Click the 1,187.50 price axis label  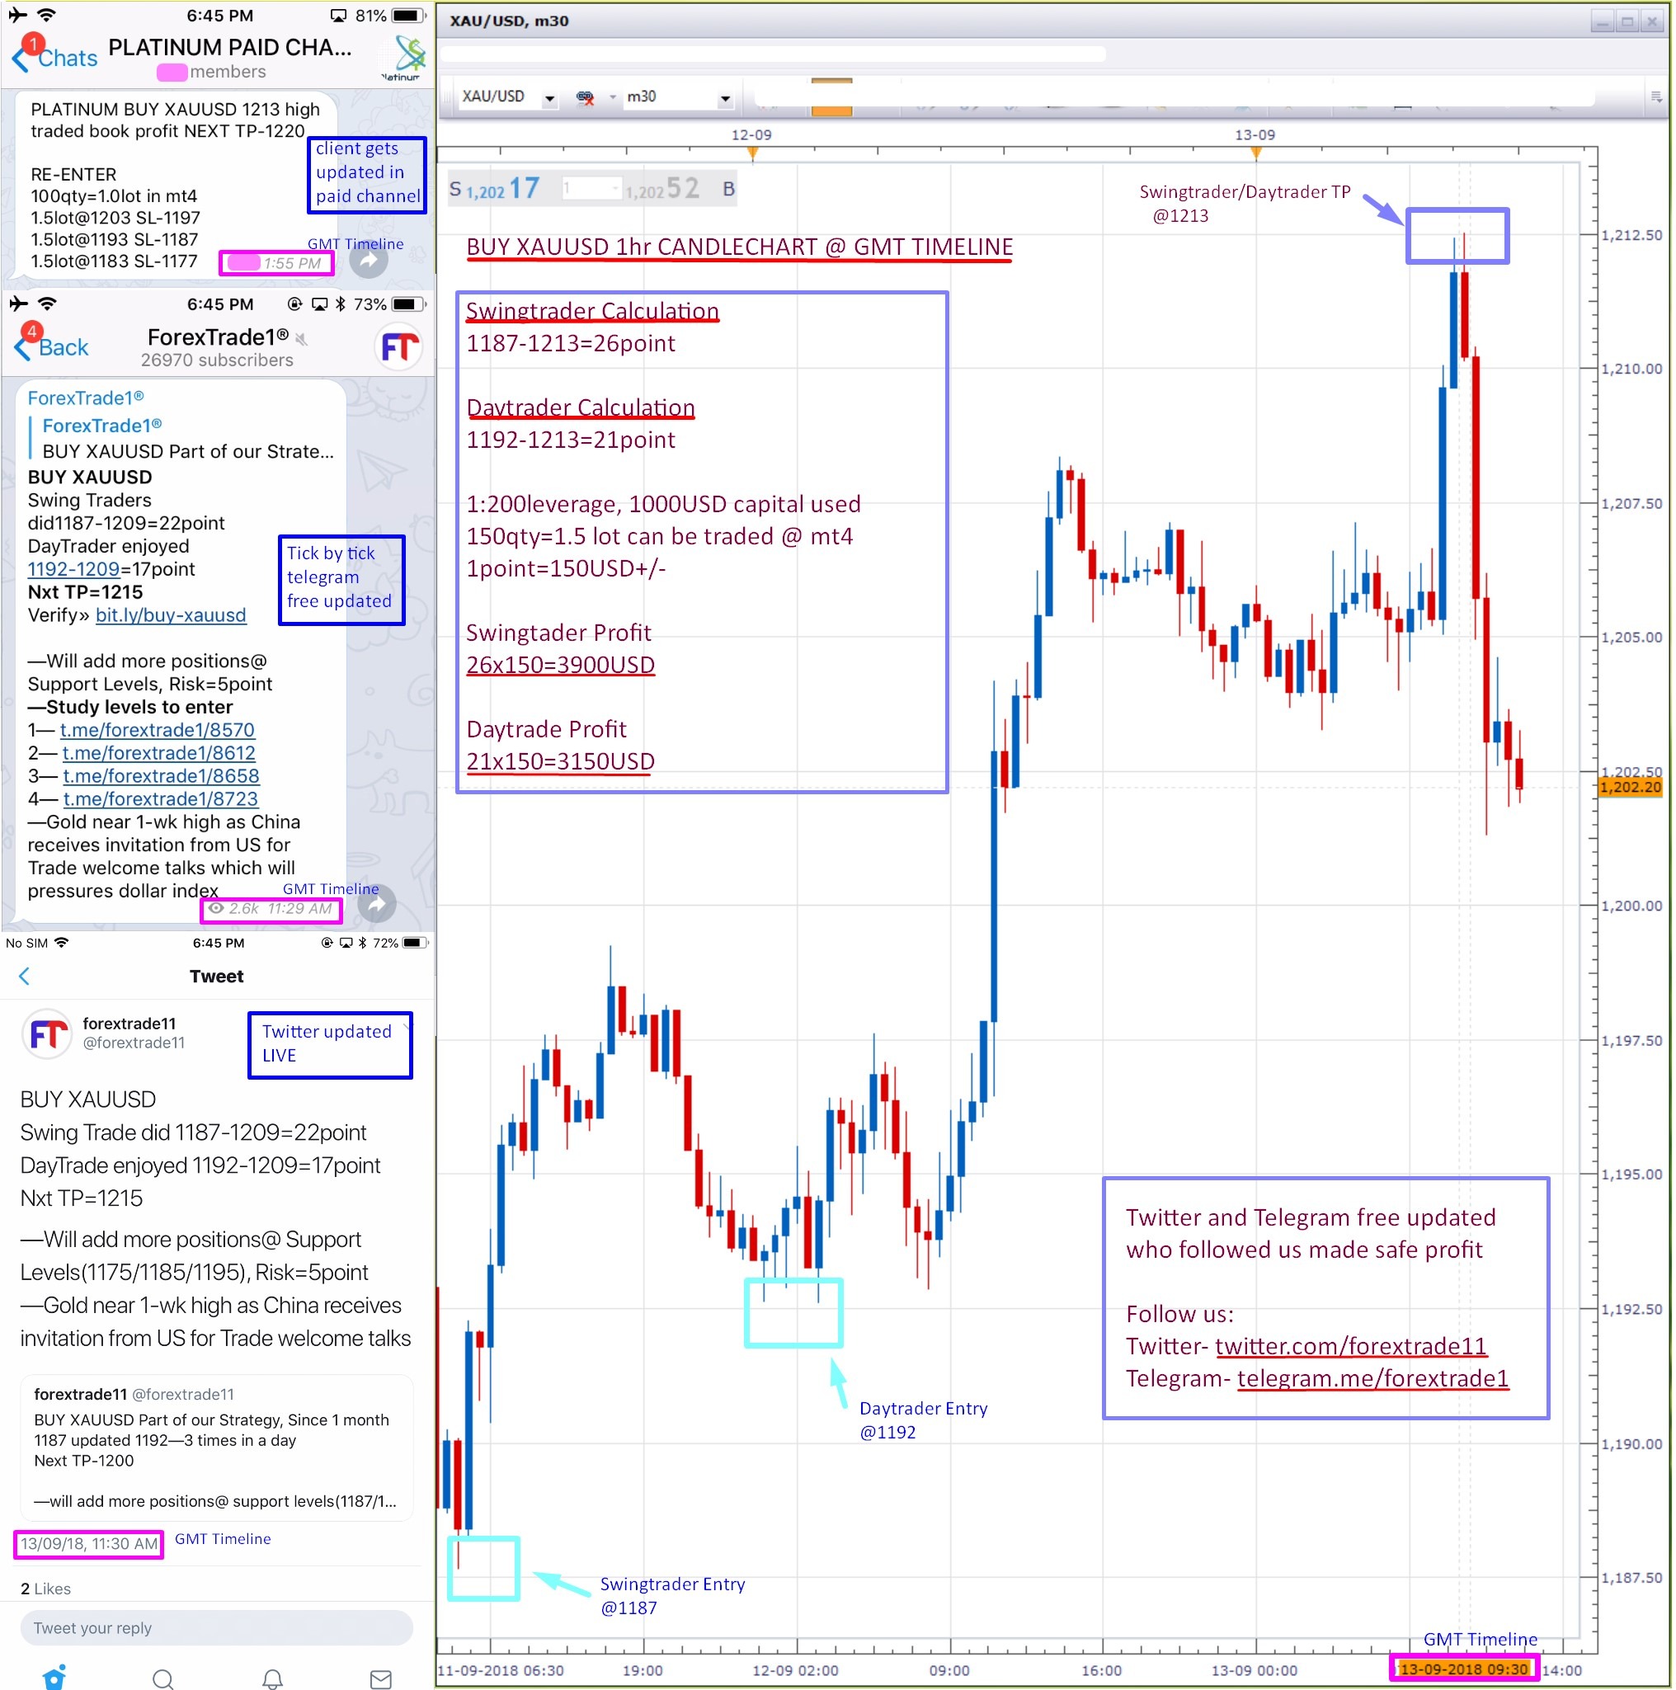[x=1631, y=1577]
